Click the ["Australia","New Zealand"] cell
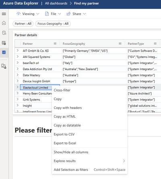The height and width of the screenshot is (179, 161). pos(92,69)
